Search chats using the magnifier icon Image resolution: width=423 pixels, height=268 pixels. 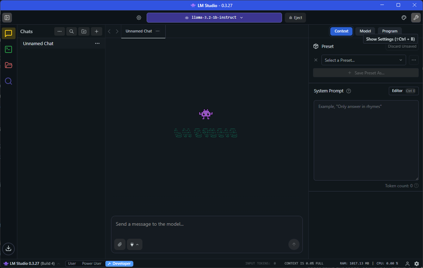pos(72,31)
